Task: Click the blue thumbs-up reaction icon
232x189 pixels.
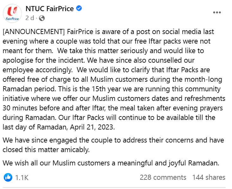Action: point(8,177)
